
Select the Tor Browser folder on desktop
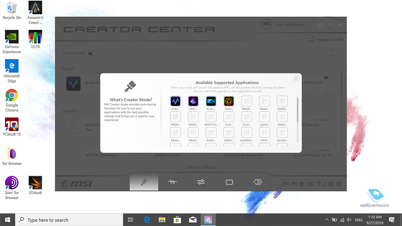pos(12,156)
